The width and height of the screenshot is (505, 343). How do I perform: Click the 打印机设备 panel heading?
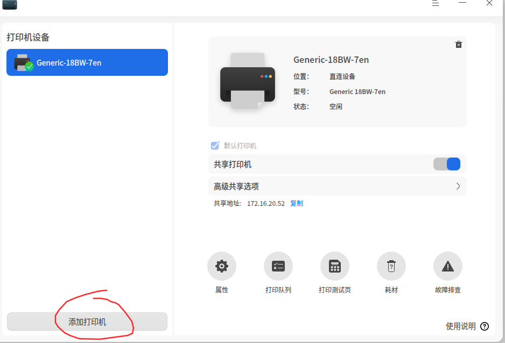pyautogui.click(x=28, y=37)
